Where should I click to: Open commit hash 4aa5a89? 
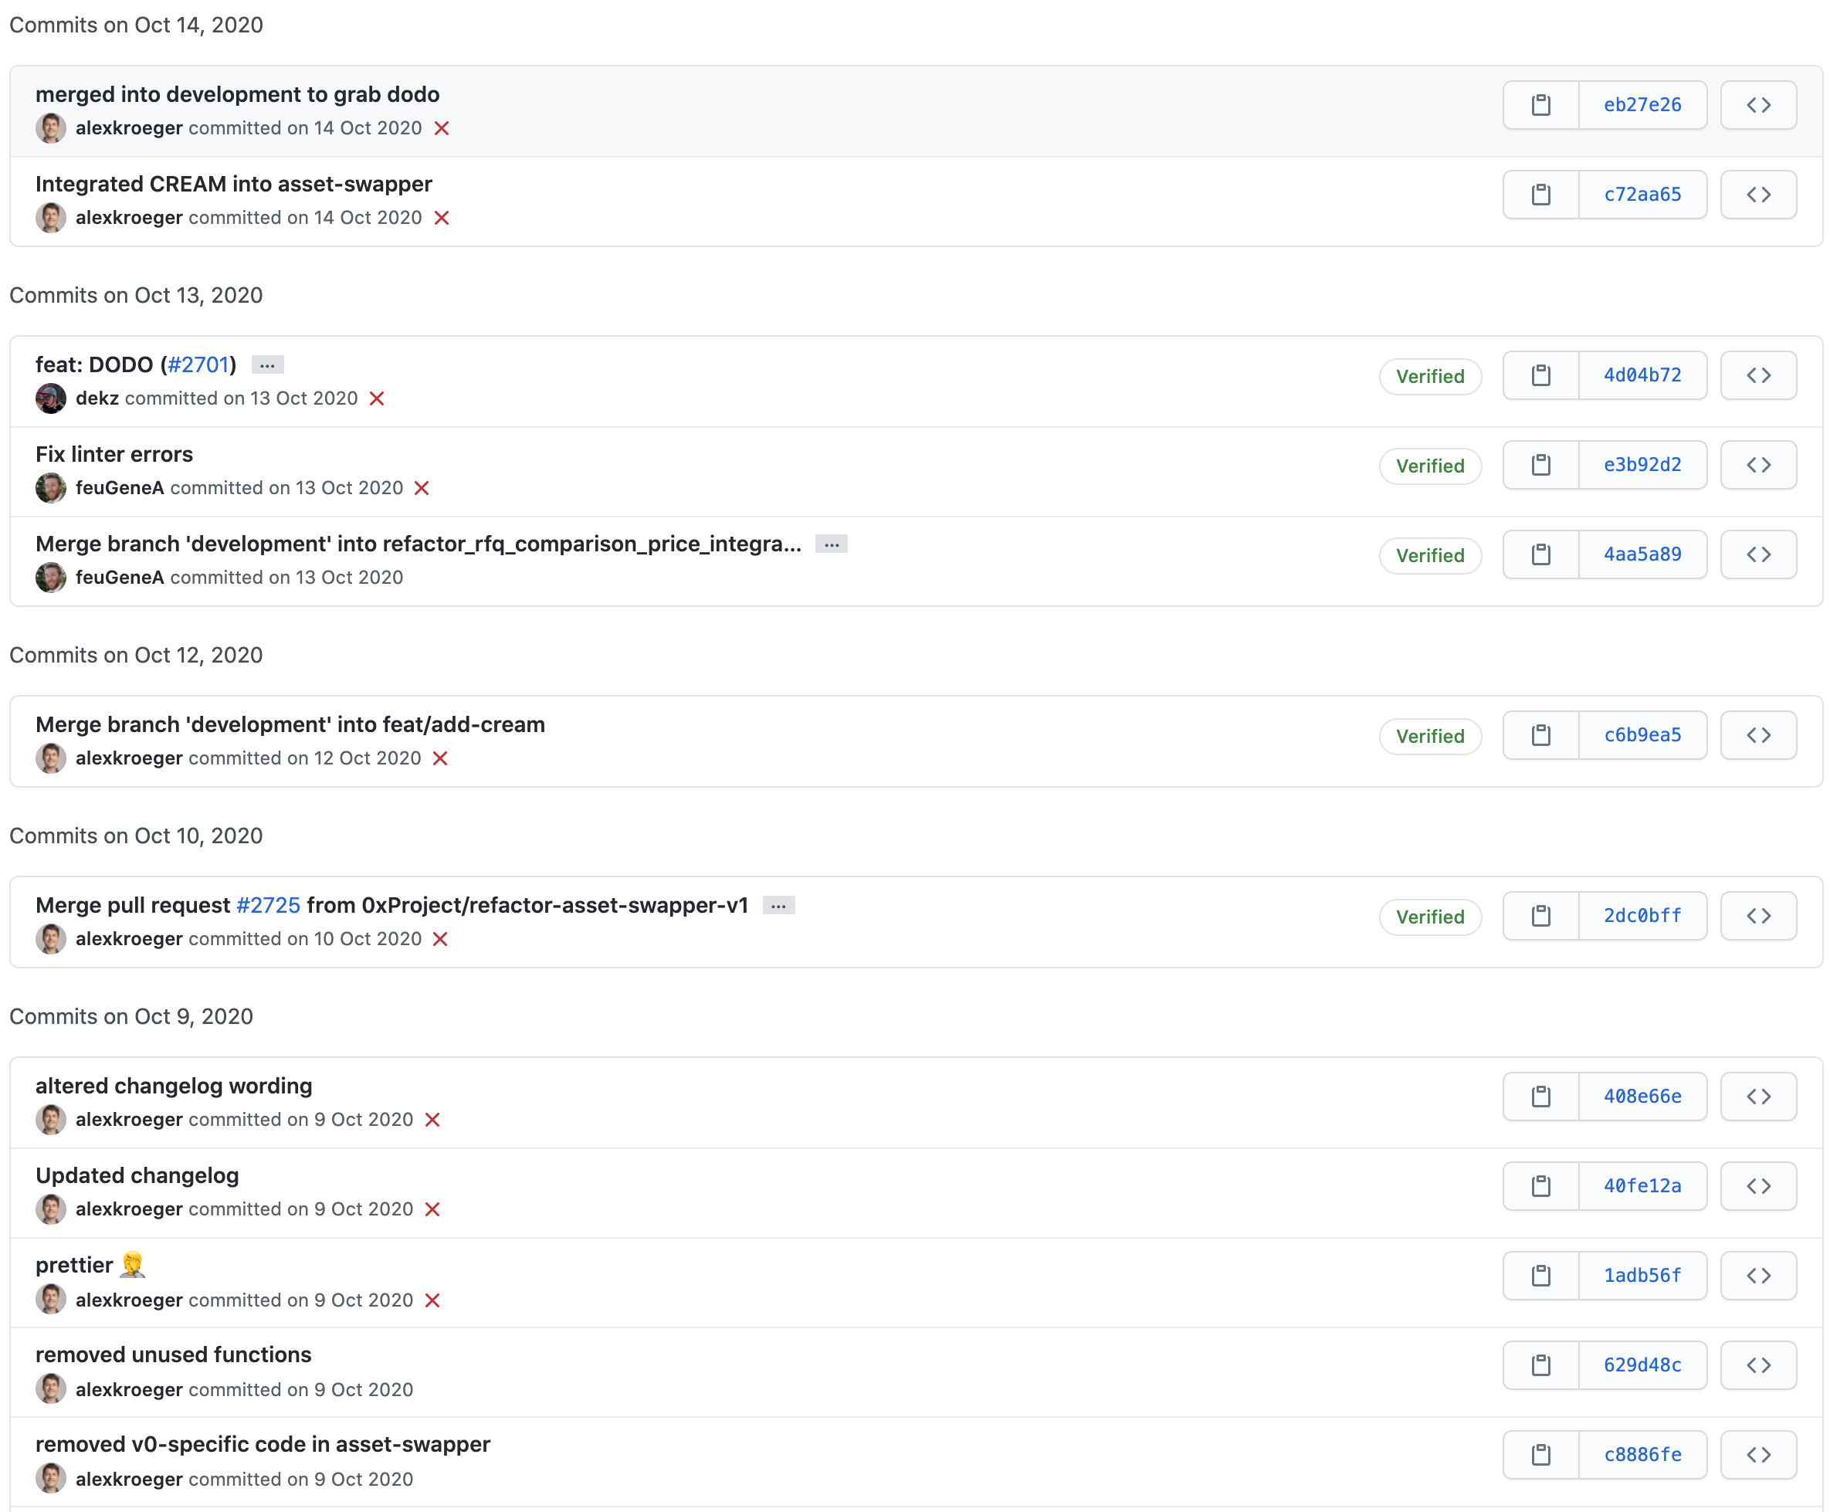tap(1642, 554)
